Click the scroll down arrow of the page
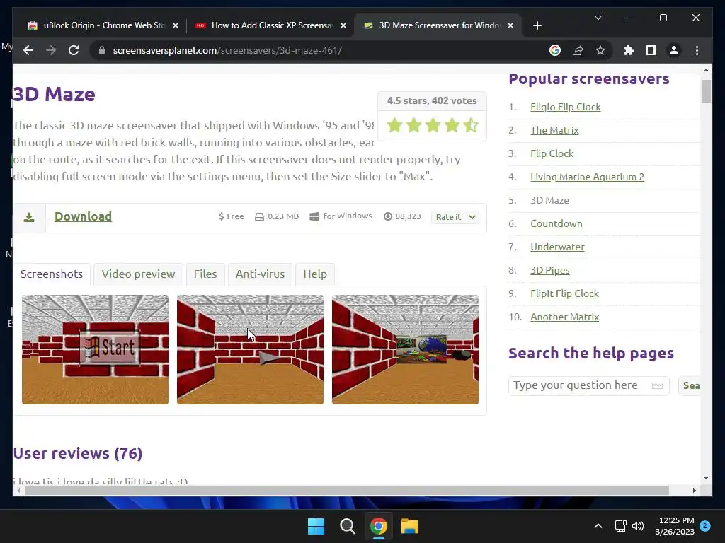Viewport: 725px width, 543px height. click(706, 478)
